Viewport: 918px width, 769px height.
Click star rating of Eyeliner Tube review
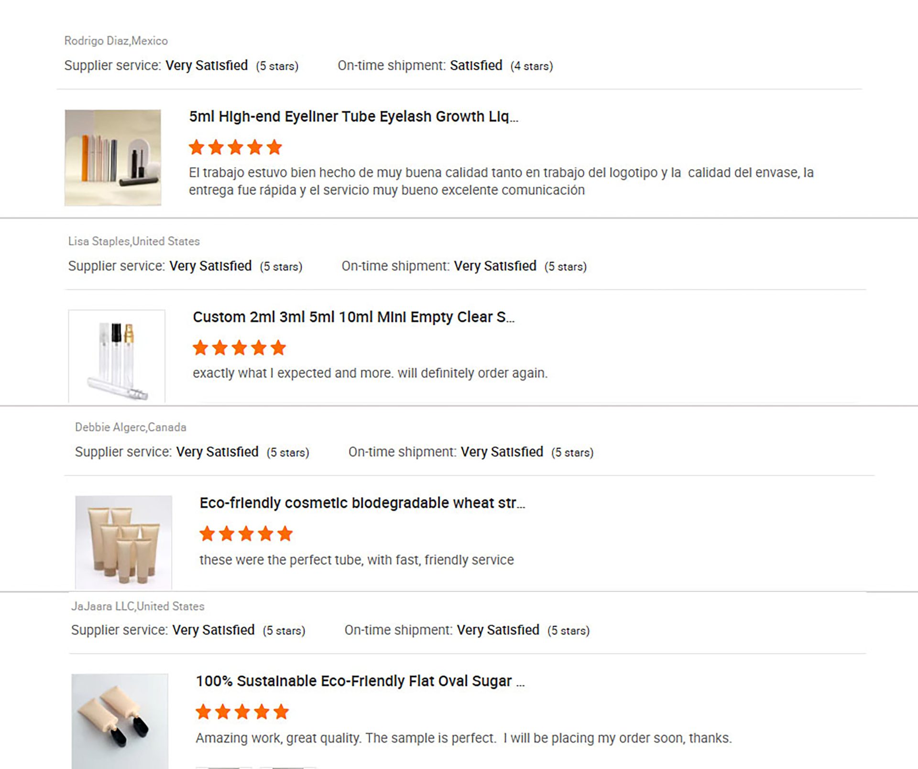point(235,147)
